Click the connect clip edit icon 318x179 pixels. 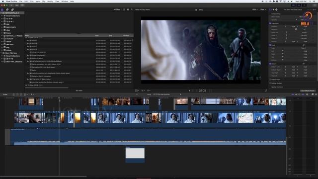(14, 94)
